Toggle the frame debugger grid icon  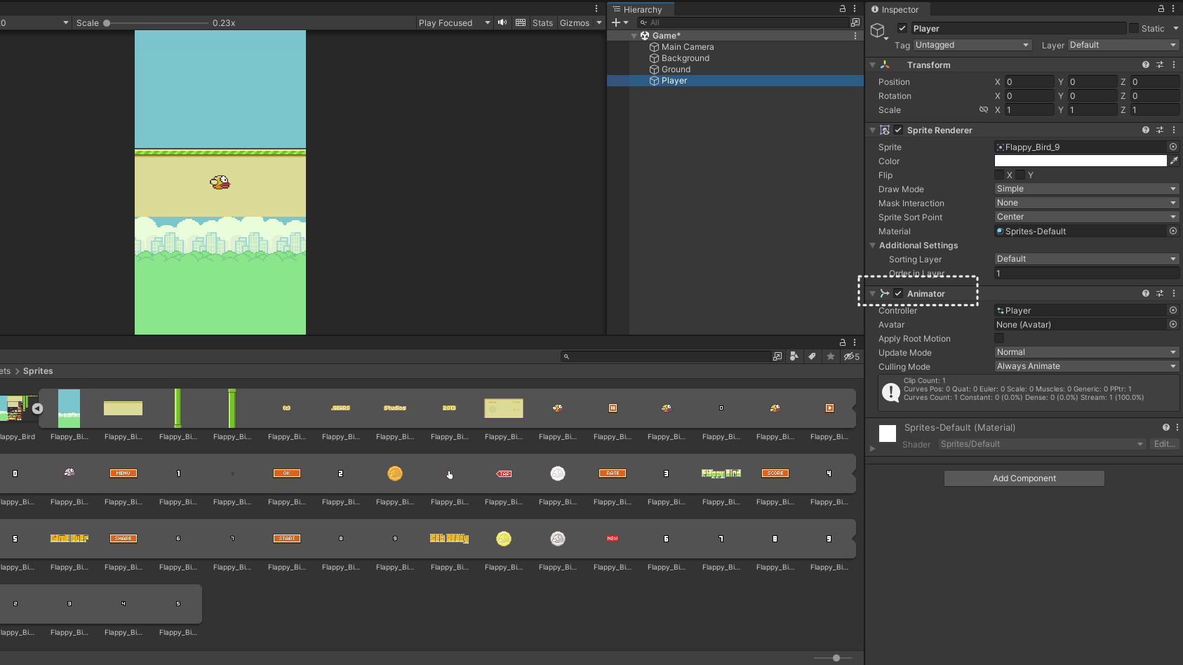(x=521, y=22)
